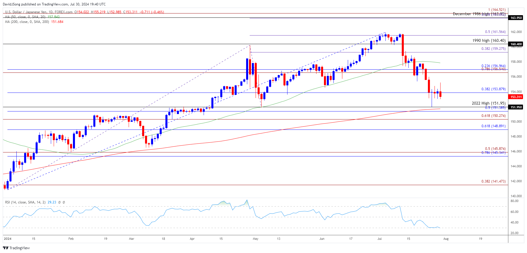Click the 'Feb' date on the time axis
The width and height of the screenshot is (527, 253).
tap(71, 239)
